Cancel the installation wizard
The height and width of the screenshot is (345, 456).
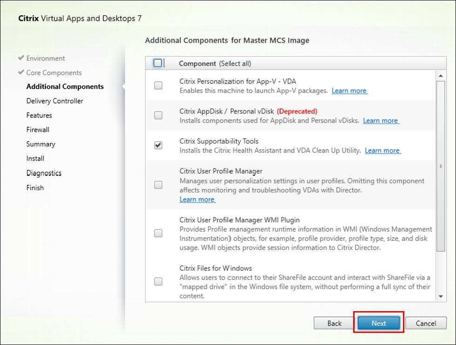426,323
